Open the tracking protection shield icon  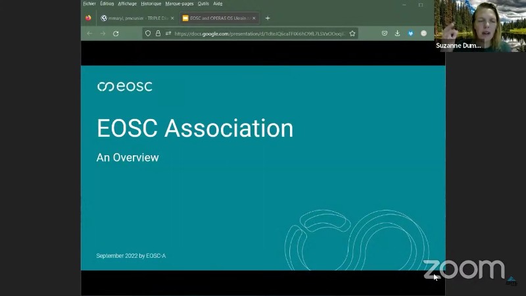(x=148, y=34)
